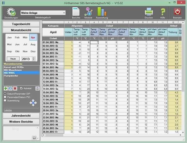Select Aug in month picker

click(x=33, y=44)
